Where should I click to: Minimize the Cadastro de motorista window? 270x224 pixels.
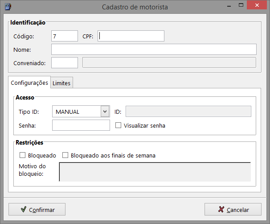(229, 5)
